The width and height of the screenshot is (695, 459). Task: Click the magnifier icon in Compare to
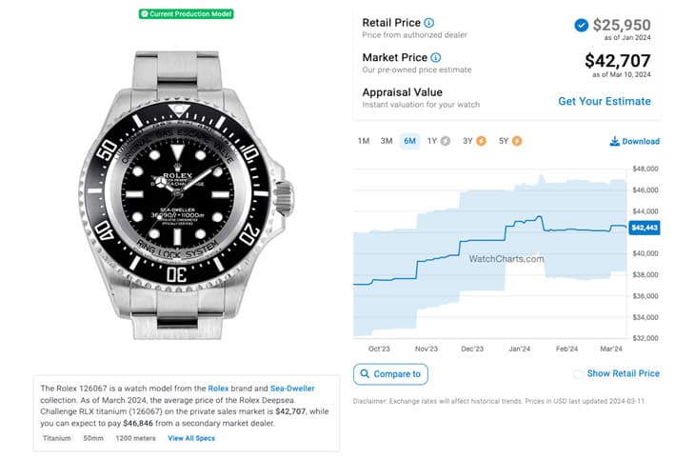coord(365,373)
